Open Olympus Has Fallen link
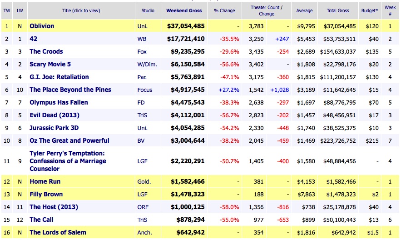 (59, 103)
